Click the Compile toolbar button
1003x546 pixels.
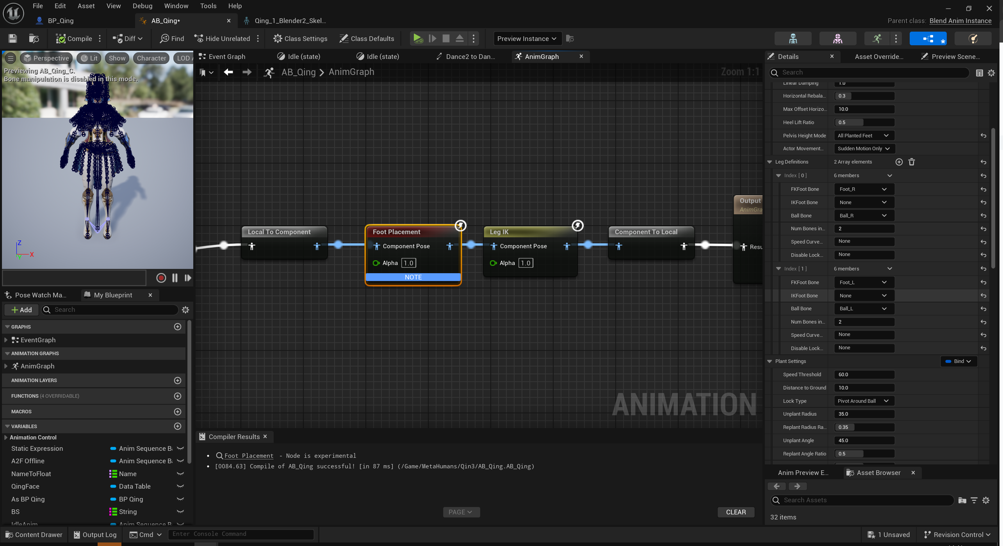(x=74, y=39)
